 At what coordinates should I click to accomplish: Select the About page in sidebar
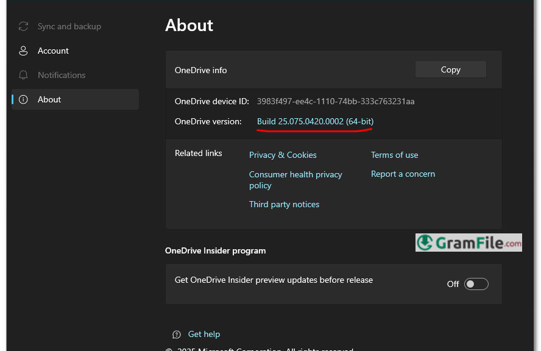coord(75,99)
